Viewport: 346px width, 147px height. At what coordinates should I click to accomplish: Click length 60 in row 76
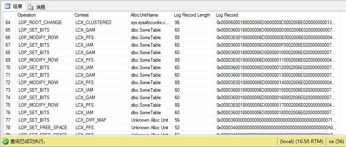pyautogui.click(x=177, y=112)
